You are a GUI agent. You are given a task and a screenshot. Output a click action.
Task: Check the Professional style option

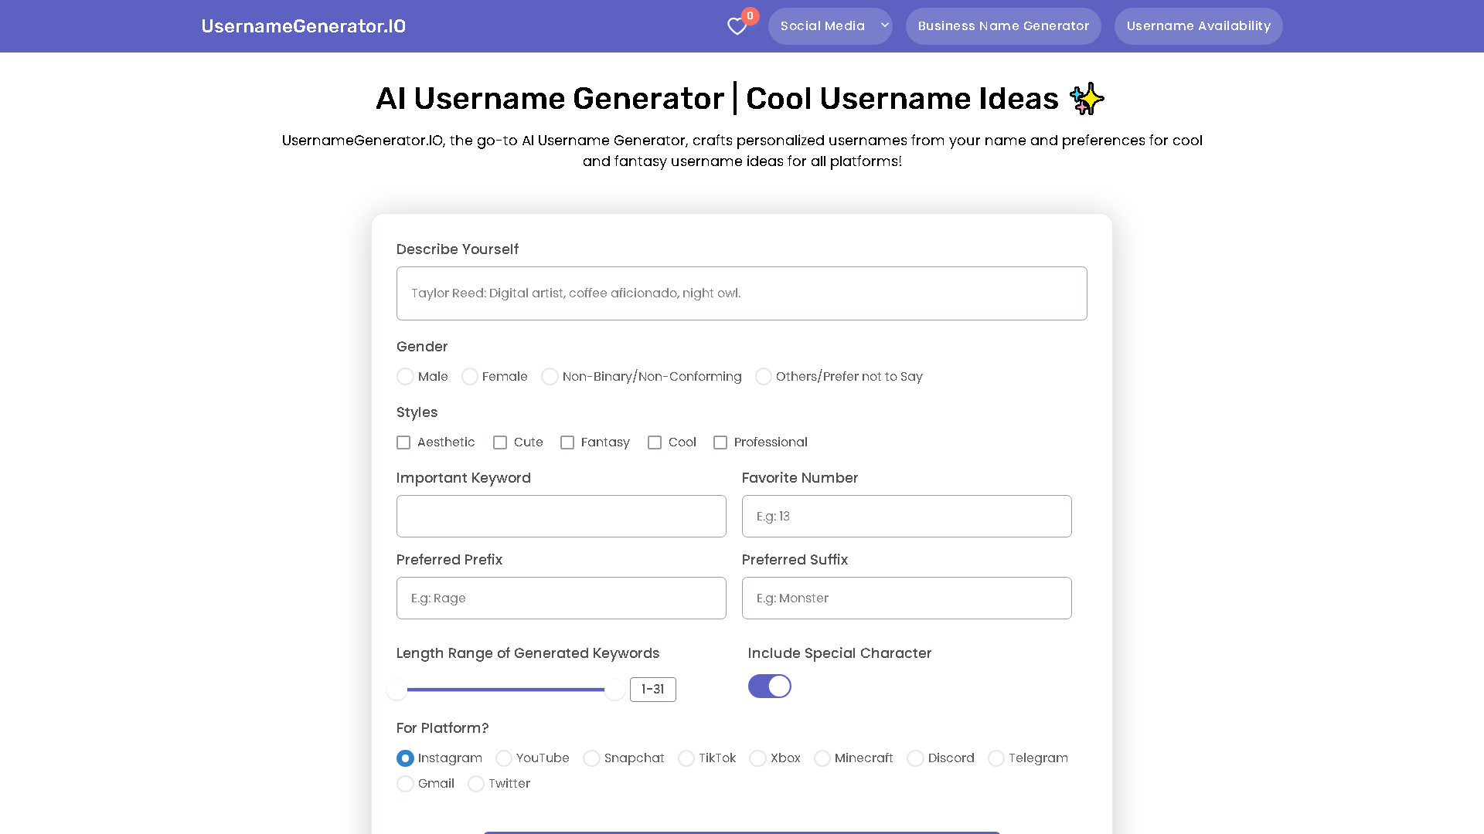[720, 442]
